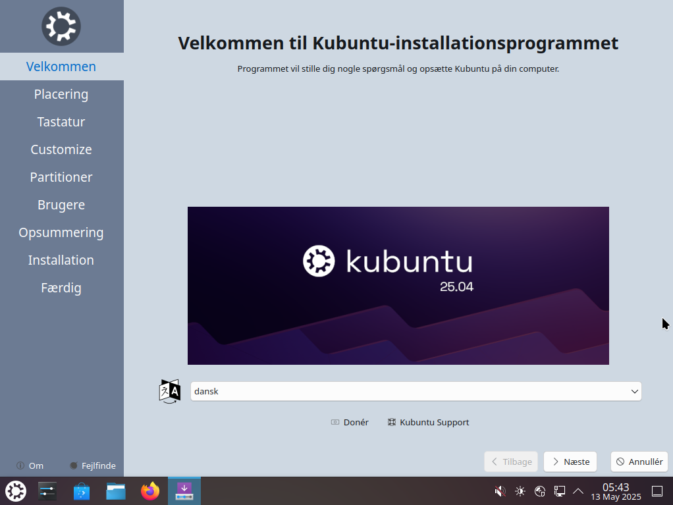Click the language translation icon

click(169, 391)
